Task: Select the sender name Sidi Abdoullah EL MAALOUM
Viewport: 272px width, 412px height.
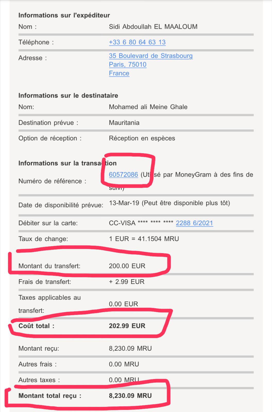Action: (x=153, y=27)
